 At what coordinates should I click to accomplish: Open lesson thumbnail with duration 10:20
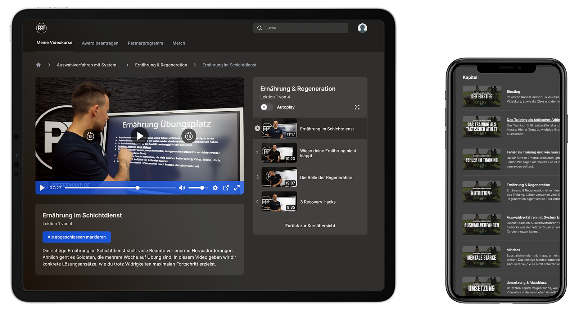pos(279,153)
